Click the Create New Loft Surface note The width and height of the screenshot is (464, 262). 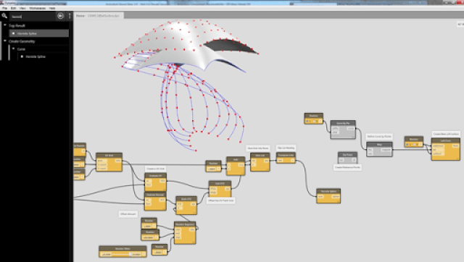pos(446,134)
